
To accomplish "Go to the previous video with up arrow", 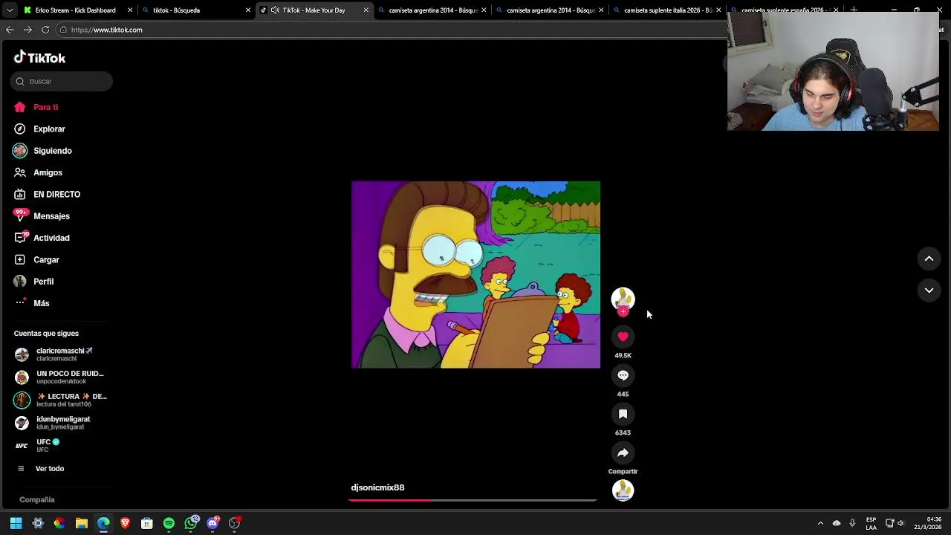I will (x=929, y=259).
